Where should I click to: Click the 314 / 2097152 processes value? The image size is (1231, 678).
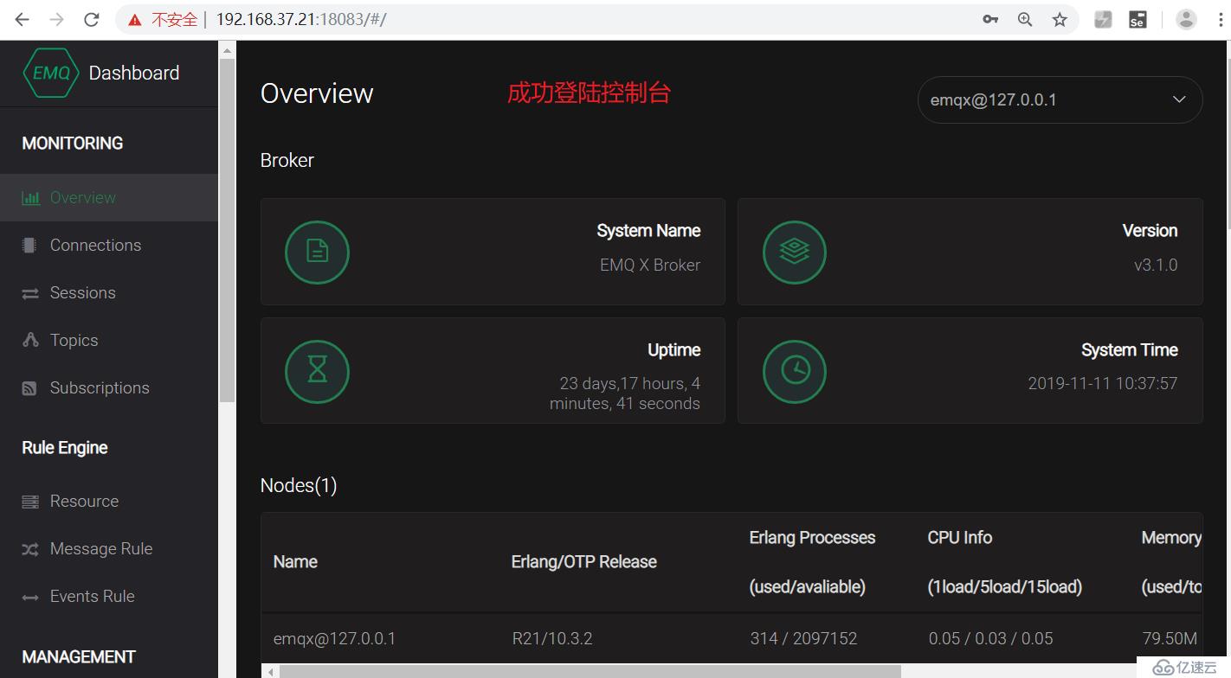point(803,638)
